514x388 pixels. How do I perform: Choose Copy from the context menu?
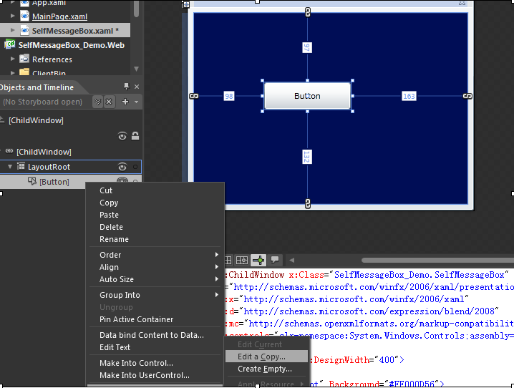[x=109, y=203]
